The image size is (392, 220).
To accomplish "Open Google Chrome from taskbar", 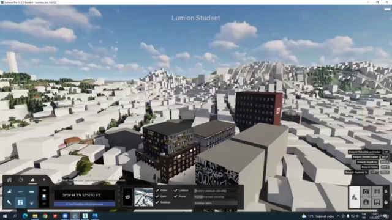I will [45, 216].
